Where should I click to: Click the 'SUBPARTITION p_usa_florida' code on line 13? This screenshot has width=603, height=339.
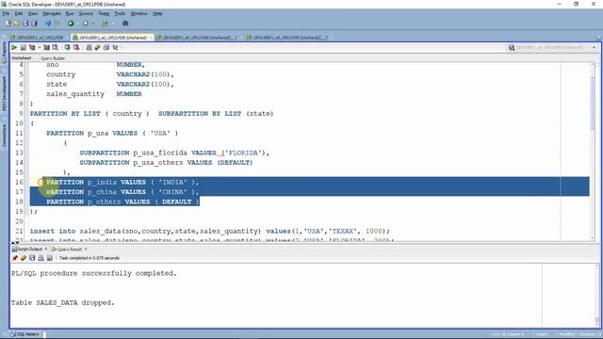pos(133,153)
